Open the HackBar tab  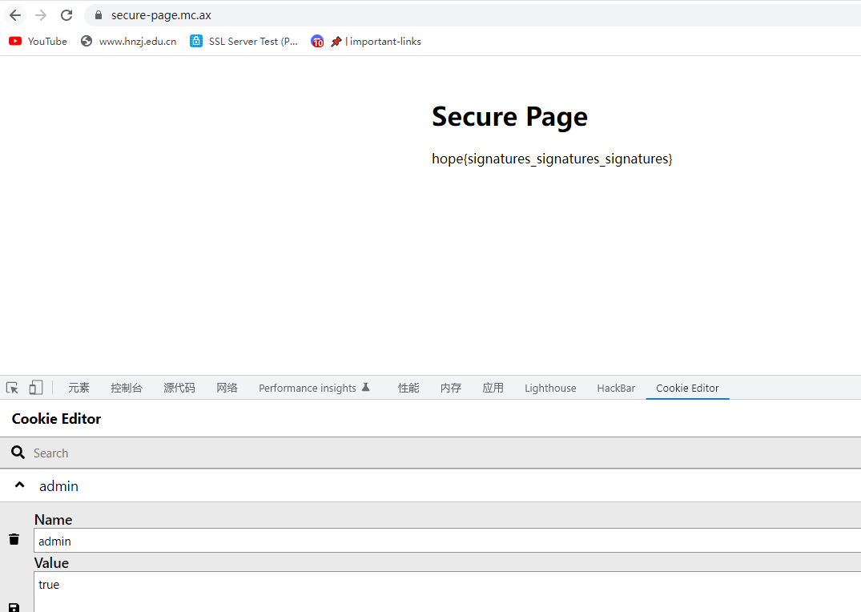click(616, 388)
